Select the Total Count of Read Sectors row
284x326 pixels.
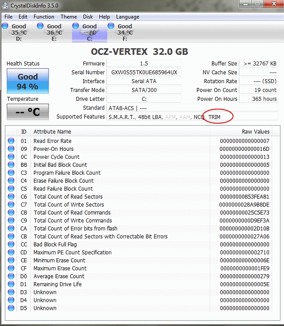[x=139, y=196]
